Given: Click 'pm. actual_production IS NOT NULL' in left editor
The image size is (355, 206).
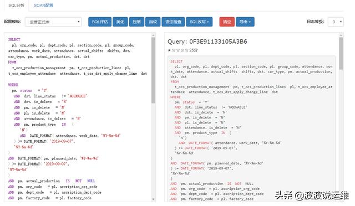Looking at the screenshot, I should pos(57,181).
